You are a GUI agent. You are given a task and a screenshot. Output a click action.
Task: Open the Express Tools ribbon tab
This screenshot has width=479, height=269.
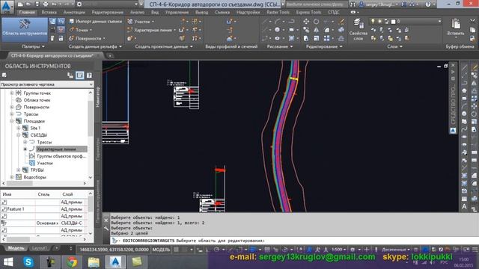pyautogui.click(x=308, y=12)
